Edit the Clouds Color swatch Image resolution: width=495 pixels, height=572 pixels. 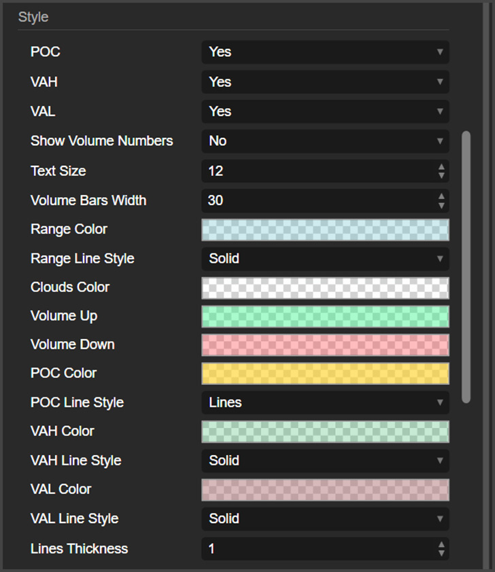pyautogui.click(x=325, y=287)
